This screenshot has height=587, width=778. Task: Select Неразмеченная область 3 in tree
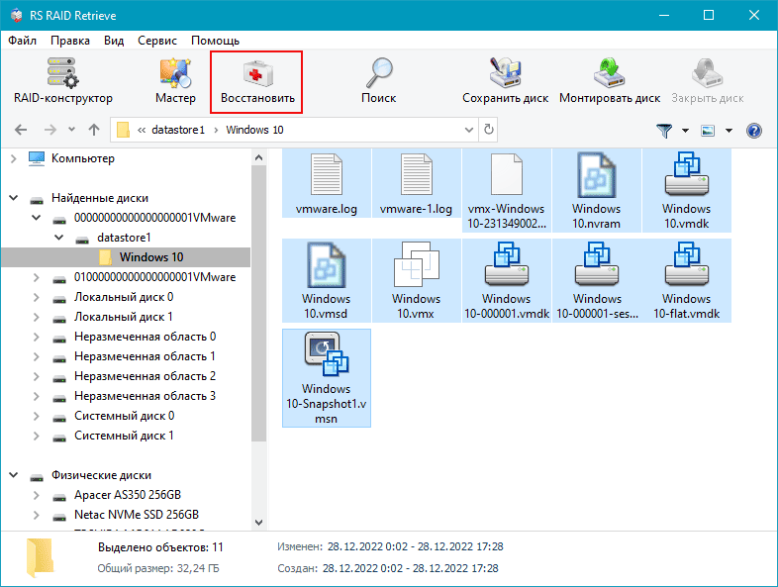(145, 396)
